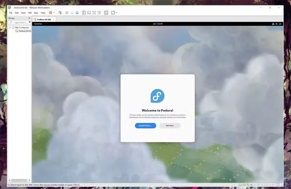Image resolution: width=291 pixels, height=189 pixels.
Task: Open the File menu
Action: 11,13
